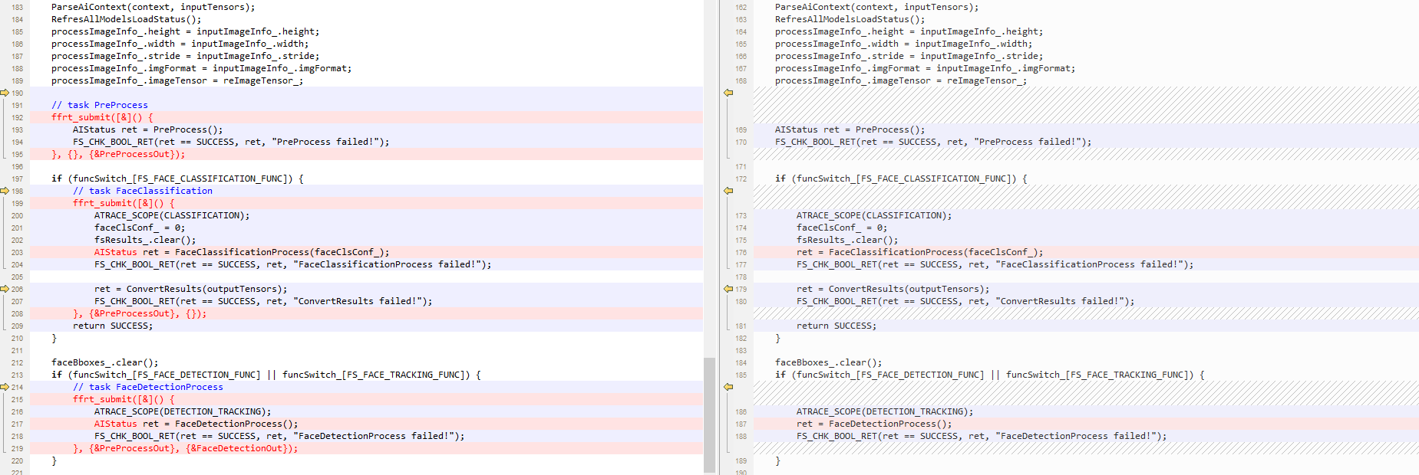This screenshot has width=1419, height=475.
Task: Click the '// task PreProcess' comment line
Action: tap(100, 105)
